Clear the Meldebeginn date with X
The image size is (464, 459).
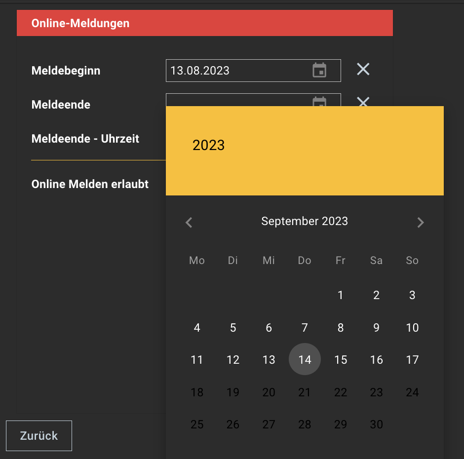[363, 70]
